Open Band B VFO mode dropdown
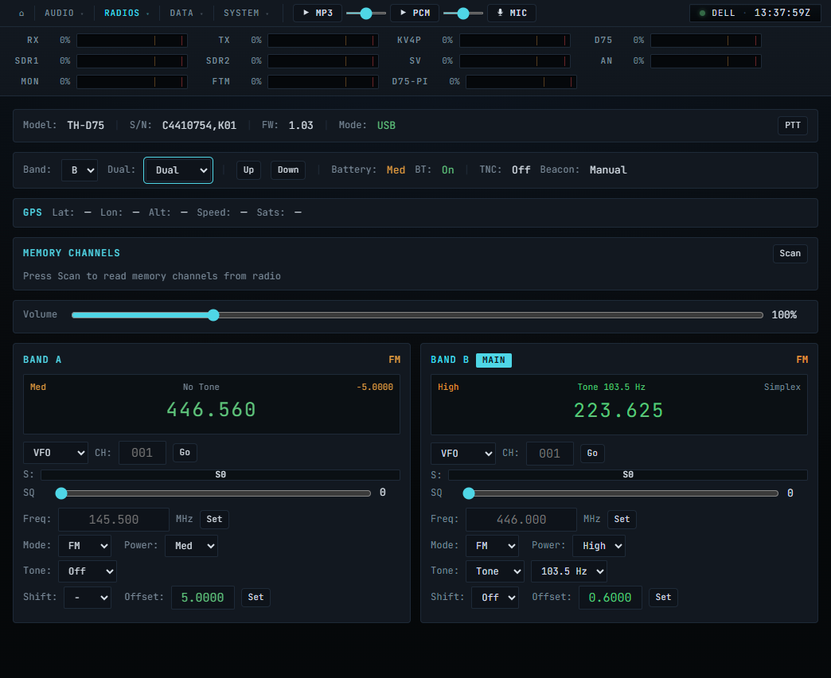Image resolution: width=831 pixels, height=678 pixels. click(463, 454)
